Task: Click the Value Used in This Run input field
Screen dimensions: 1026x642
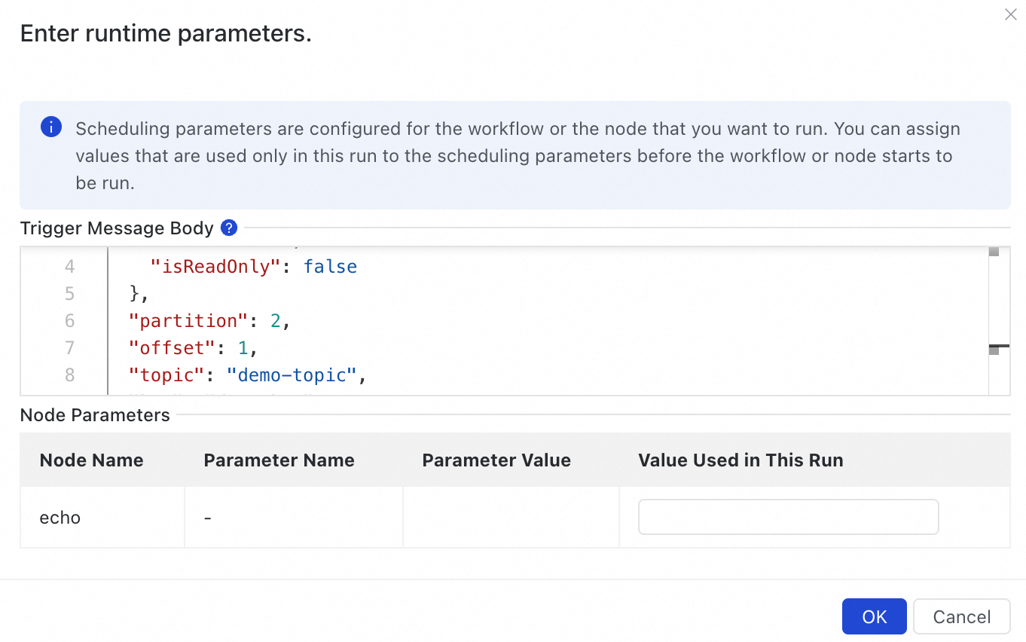Action: (x=788, y=517)
